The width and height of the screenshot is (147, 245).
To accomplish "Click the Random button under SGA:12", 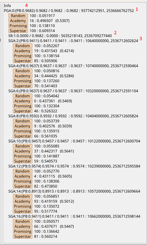I will [23, 171].
